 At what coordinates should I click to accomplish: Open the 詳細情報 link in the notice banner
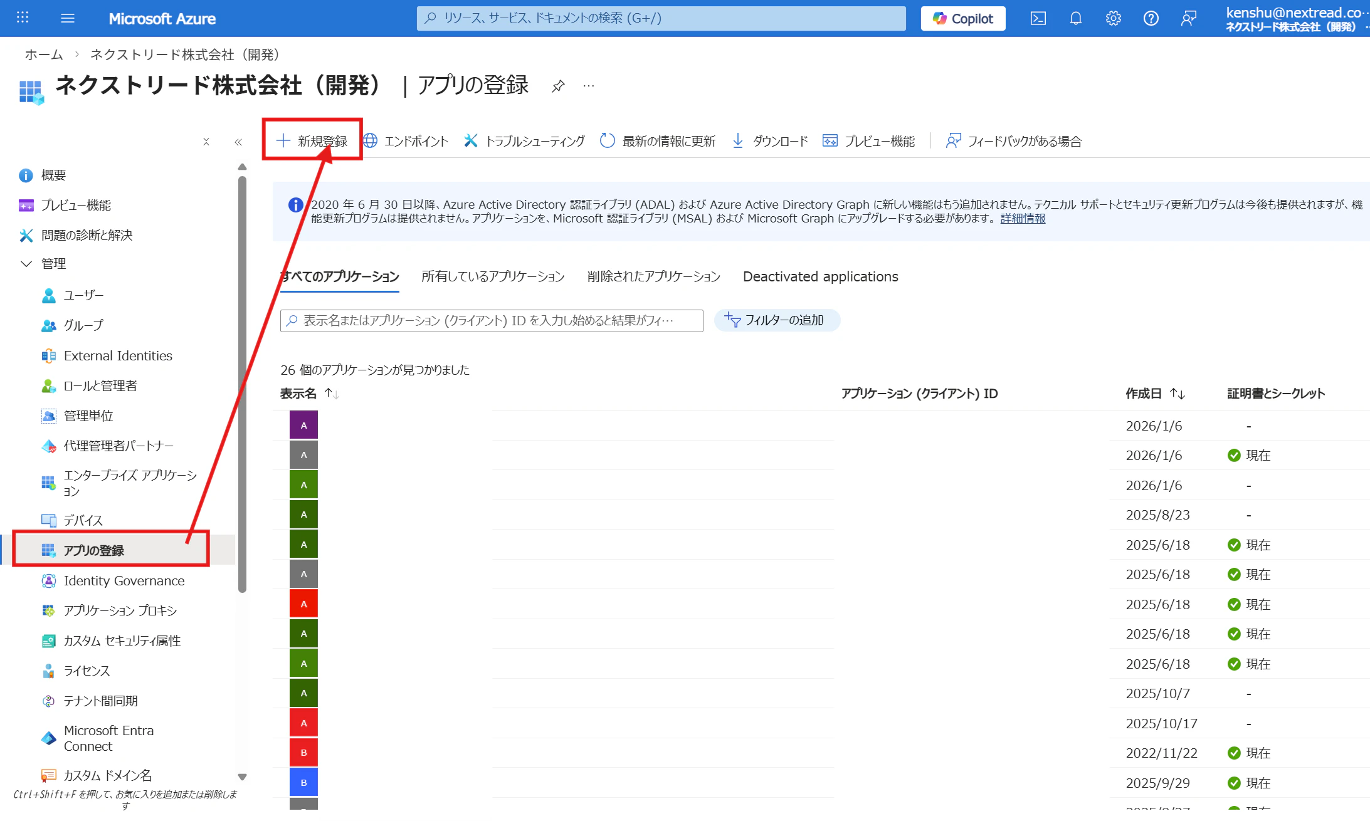tap(1022, 219)
